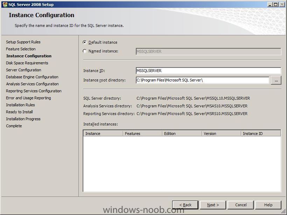Image resolution: width=287 pixels, height=215 pixels.
Task: Click Disk Space Requirements step
Action: point(27,63)
